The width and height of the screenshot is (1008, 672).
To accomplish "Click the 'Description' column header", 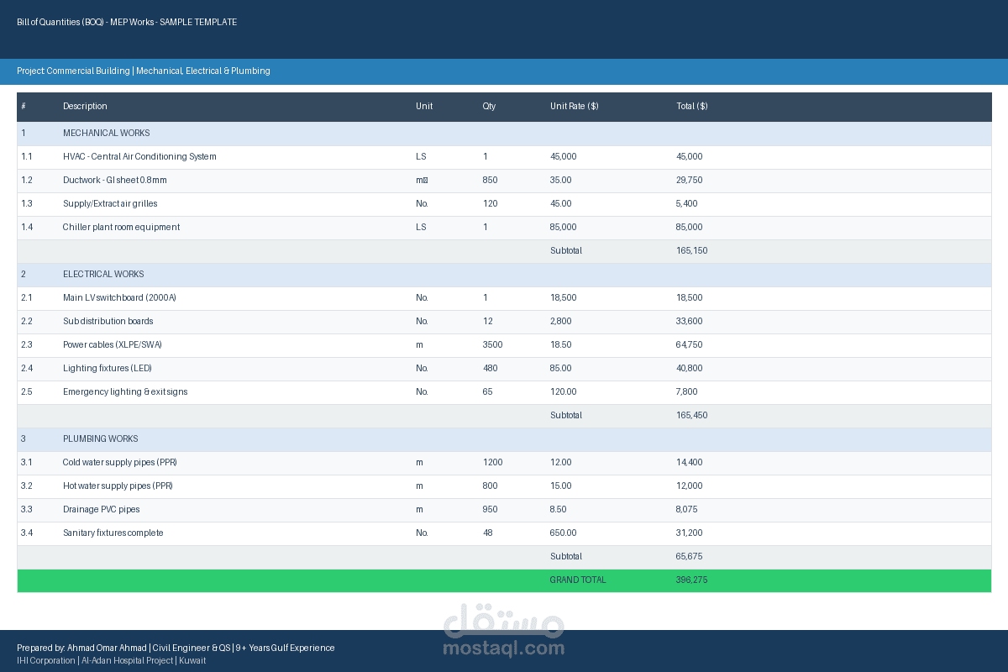I will coord(85,107).
